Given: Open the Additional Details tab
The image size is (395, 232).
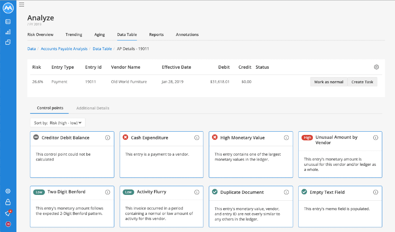Looking at the screenshot, I should (93, 108).
